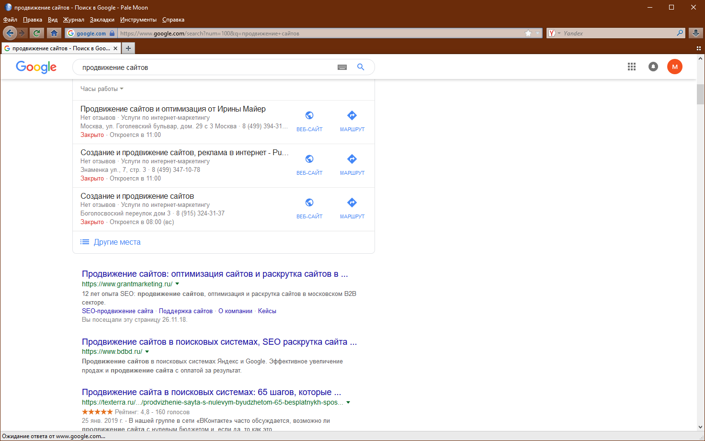Open the Инструменты menu
Viewport: 705px width, 441px height.
tap(138, 20)
